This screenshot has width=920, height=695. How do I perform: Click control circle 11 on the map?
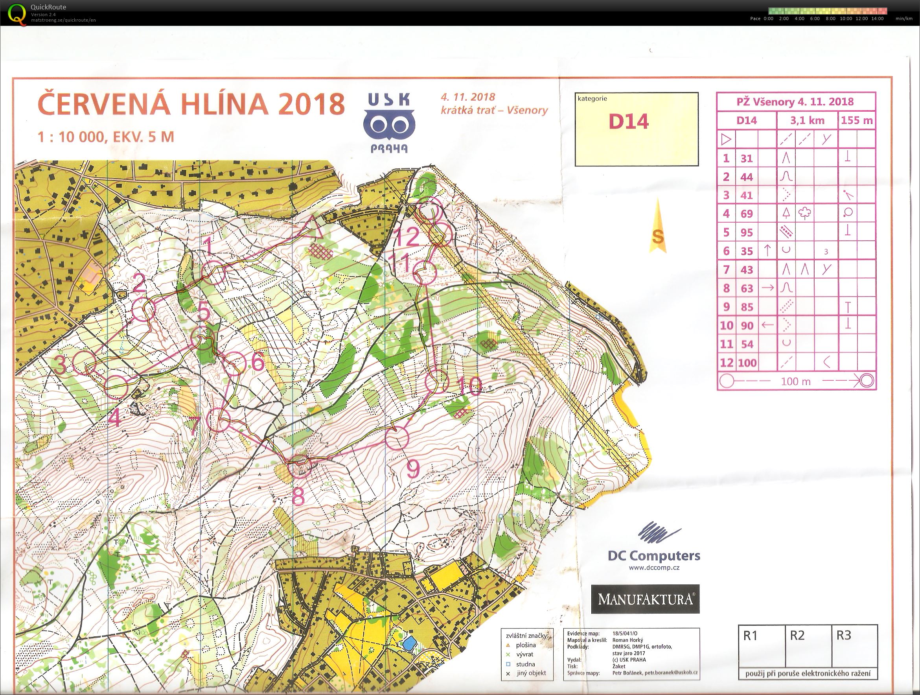pos(425,273)
